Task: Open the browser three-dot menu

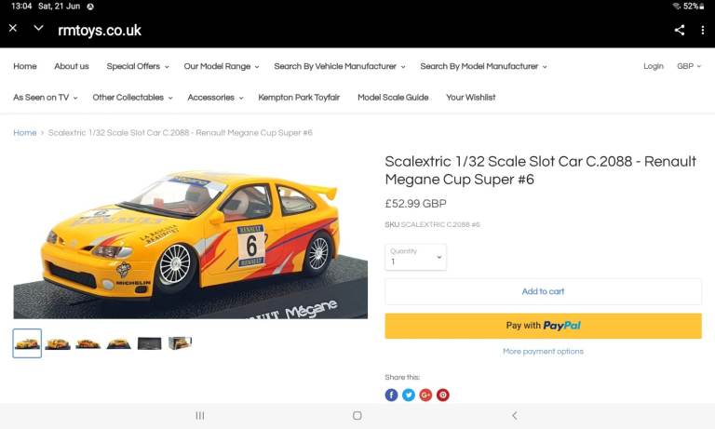Action: pos(702,30)
